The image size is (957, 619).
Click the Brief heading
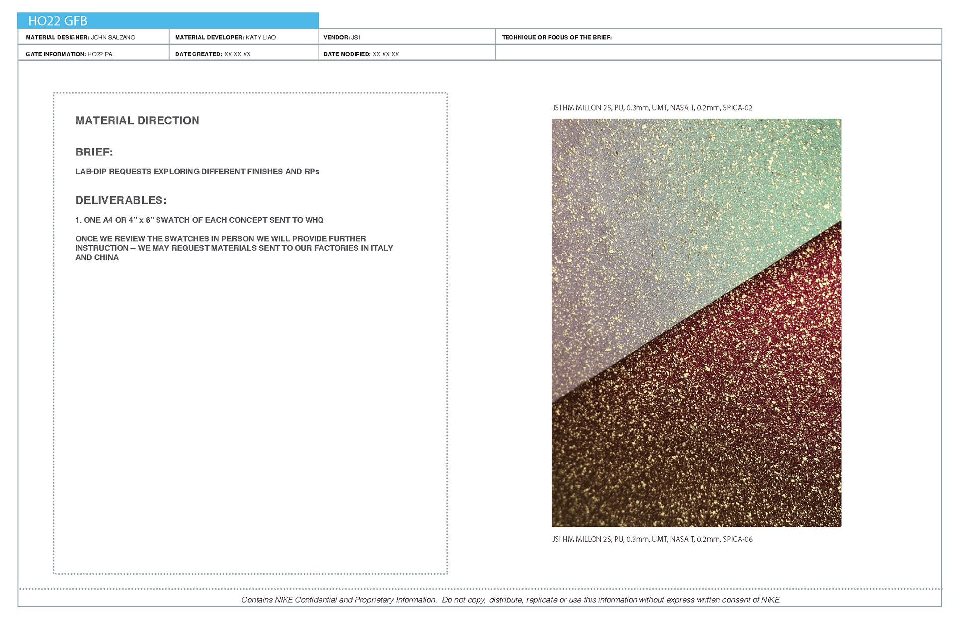tap(94, 152)
